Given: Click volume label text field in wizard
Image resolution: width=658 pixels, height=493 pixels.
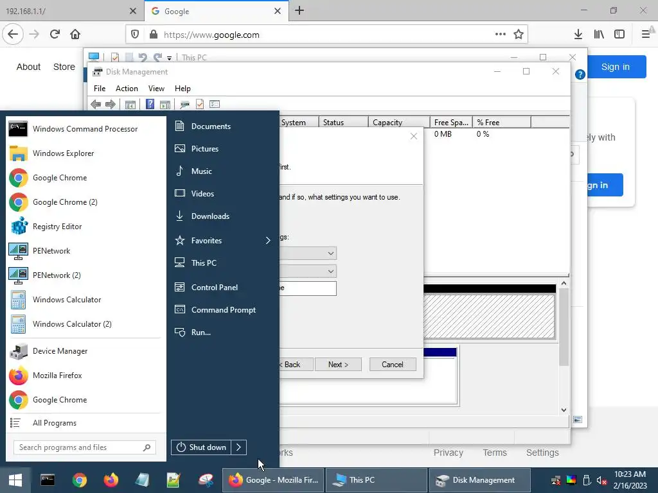Looking at the screenshot, I should click(308, 288).
